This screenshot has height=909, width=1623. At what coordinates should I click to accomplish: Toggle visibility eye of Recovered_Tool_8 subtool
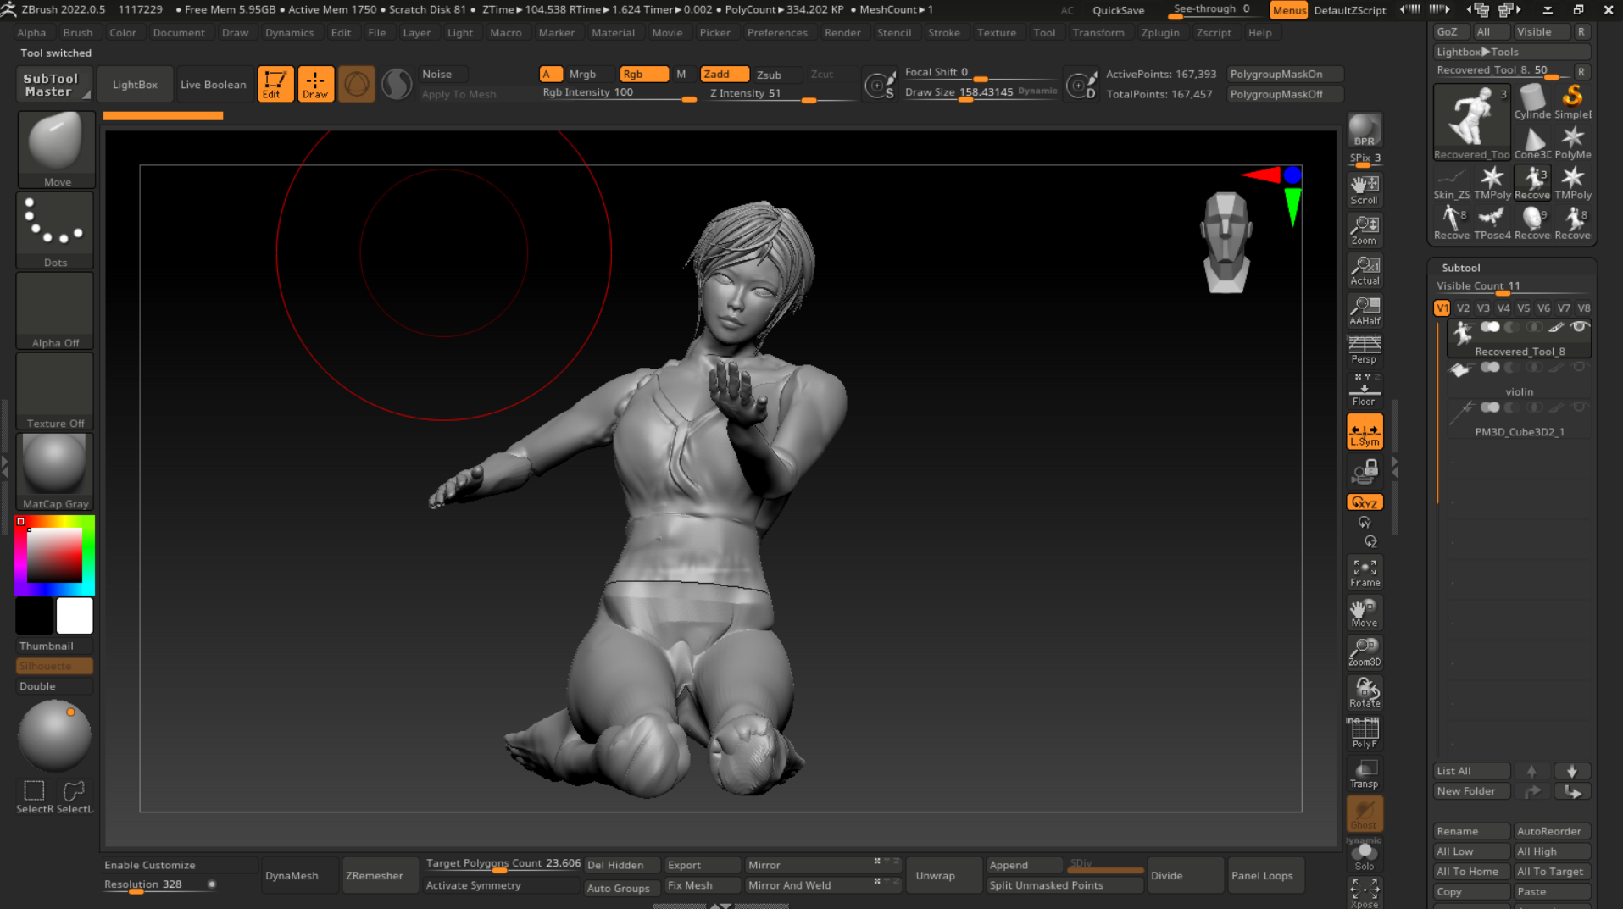point(1579,327)
